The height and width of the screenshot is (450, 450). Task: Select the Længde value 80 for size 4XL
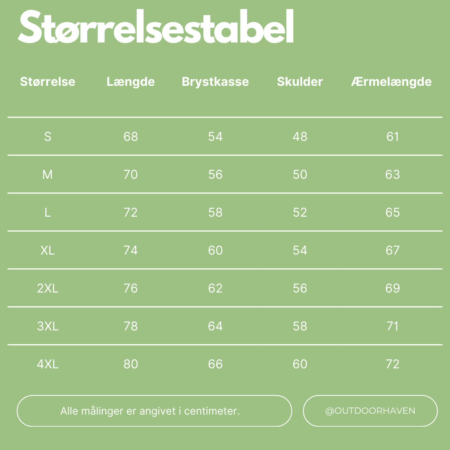pyautogui.click(x=130, y=364)
